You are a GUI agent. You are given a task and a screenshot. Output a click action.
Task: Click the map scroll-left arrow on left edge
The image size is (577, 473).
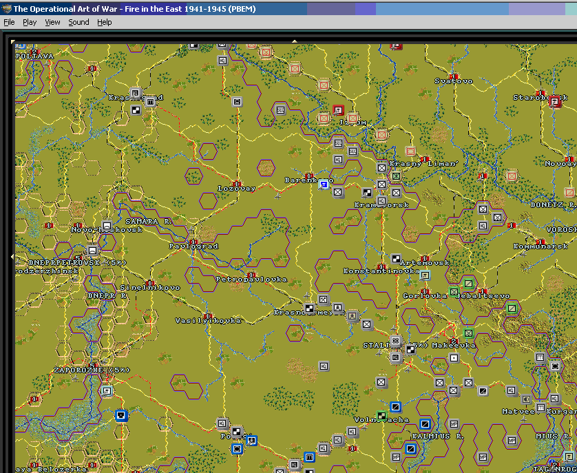pyautogui.click(x=12, y=256)
